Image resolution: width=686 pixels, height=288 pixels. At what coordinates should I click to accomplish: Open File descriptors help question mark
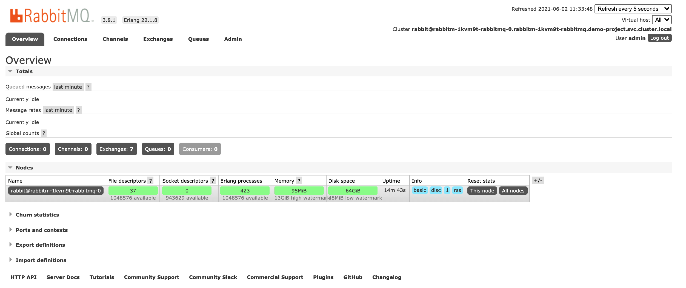[150, 181]
